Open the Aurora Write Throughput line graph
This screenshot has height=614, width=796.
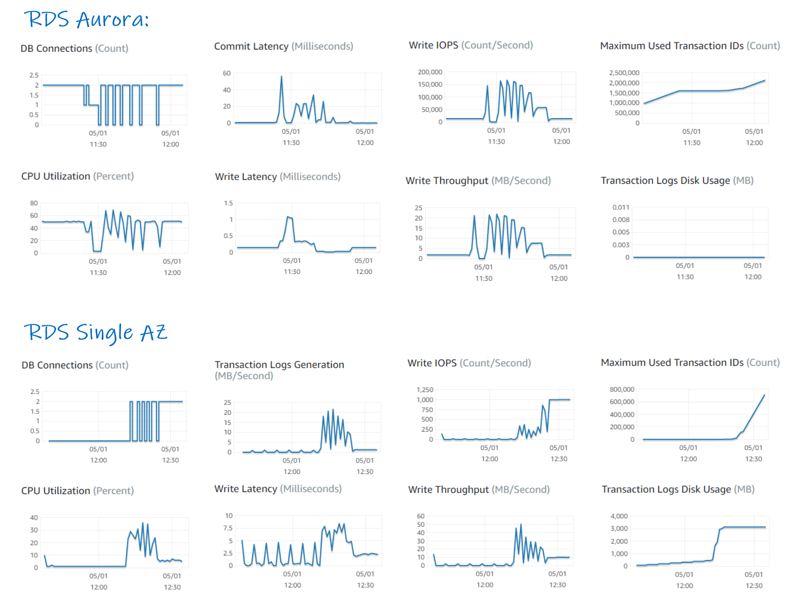[x=500, y=233]
